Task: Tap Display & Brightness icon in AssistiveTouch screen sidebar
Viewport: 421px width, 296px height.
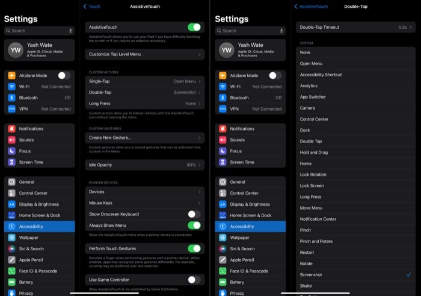Action: (x=11, y=204)
